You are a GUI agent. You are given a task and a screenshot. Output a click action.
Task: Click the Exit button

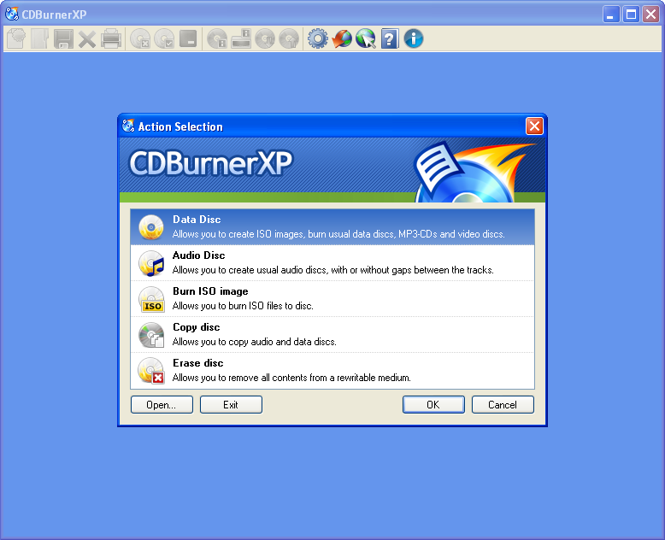(x=231, y=405)
